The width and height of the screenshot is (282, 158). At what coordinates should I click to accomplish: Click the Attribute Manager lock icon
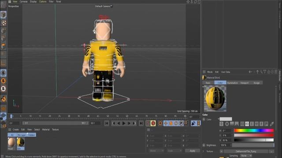pyautogui.click(x=268, y=72)
